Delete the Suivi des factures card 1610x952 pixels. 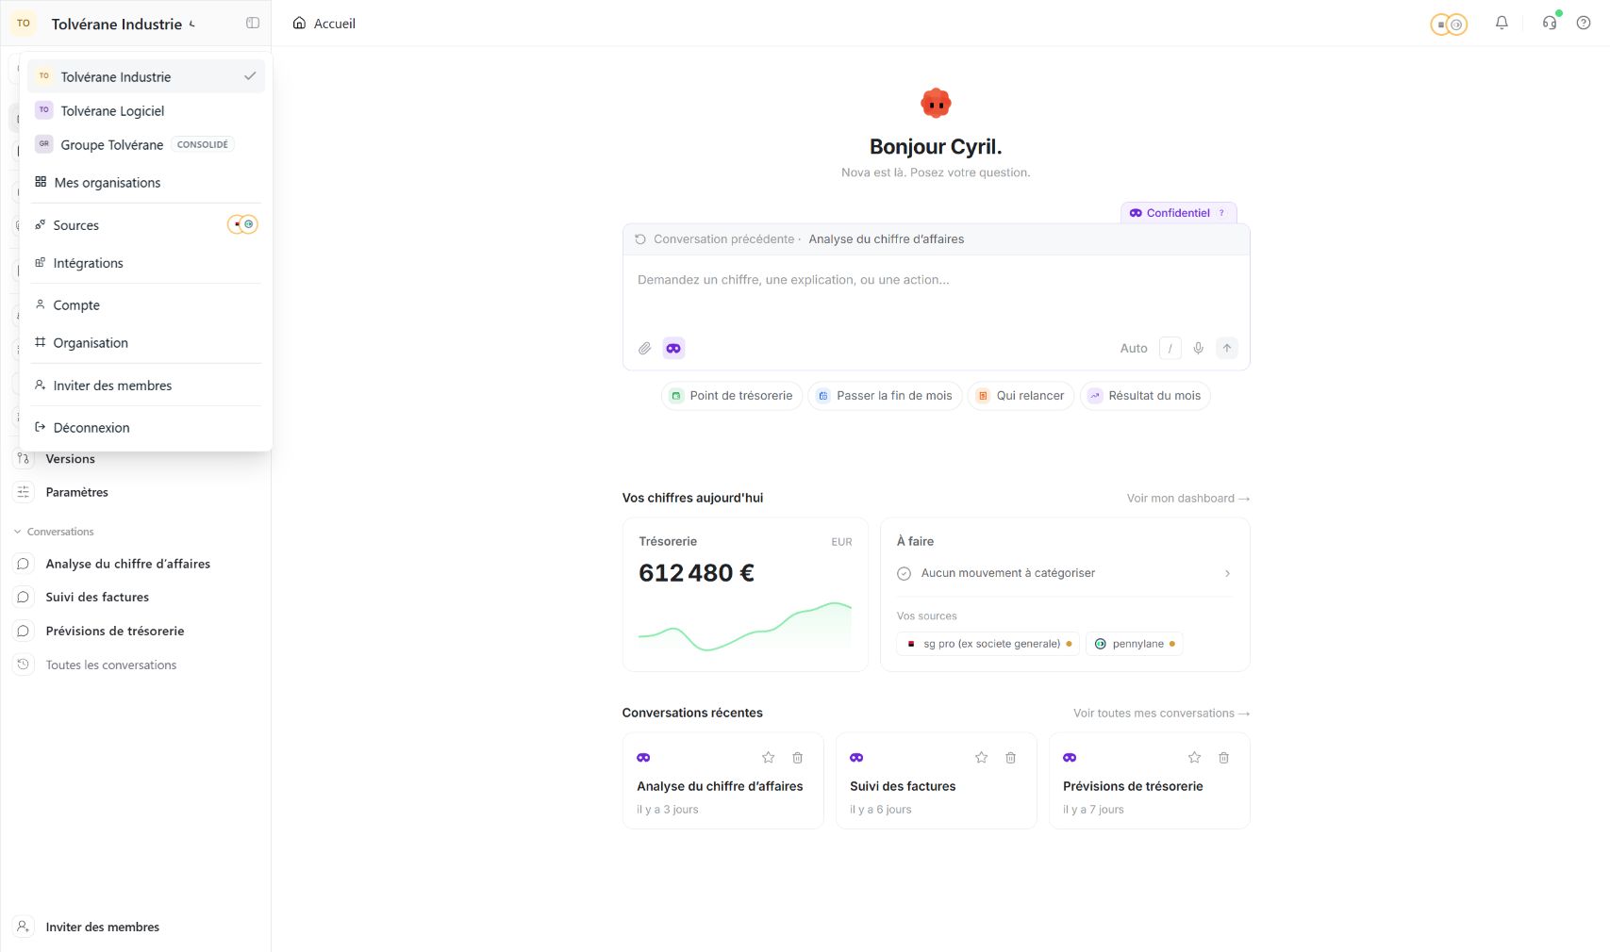click(x=1010, y=758)
